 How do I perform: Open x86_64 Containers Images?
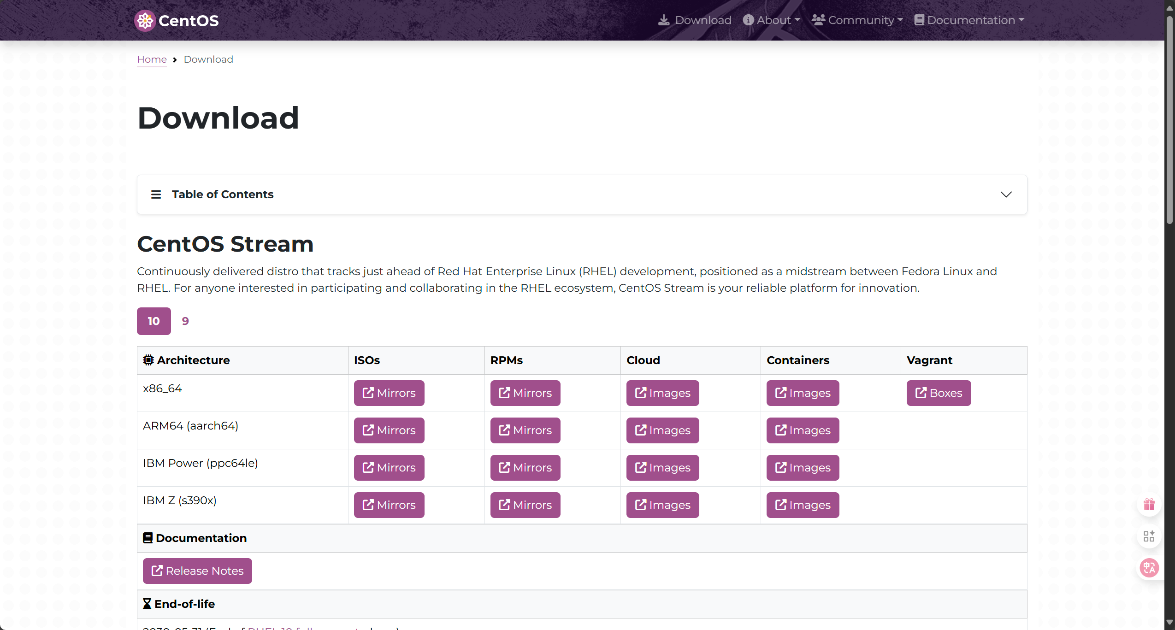tap(803, 393)
